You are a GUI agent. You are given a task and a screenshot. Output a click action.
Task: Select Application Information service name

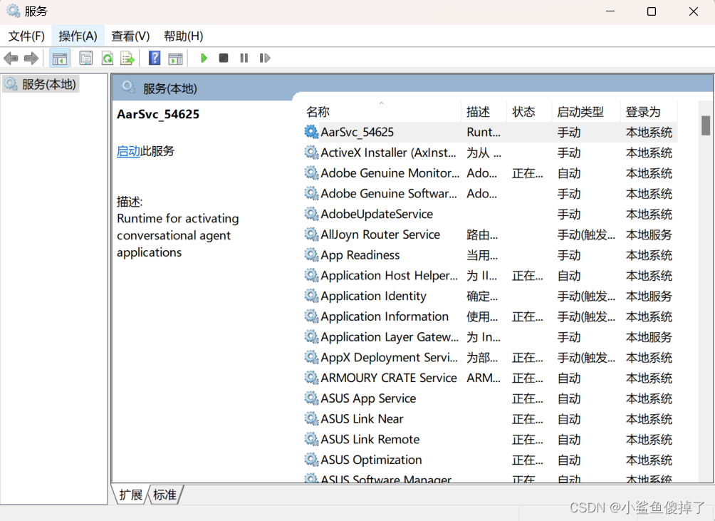pos(385,316)
